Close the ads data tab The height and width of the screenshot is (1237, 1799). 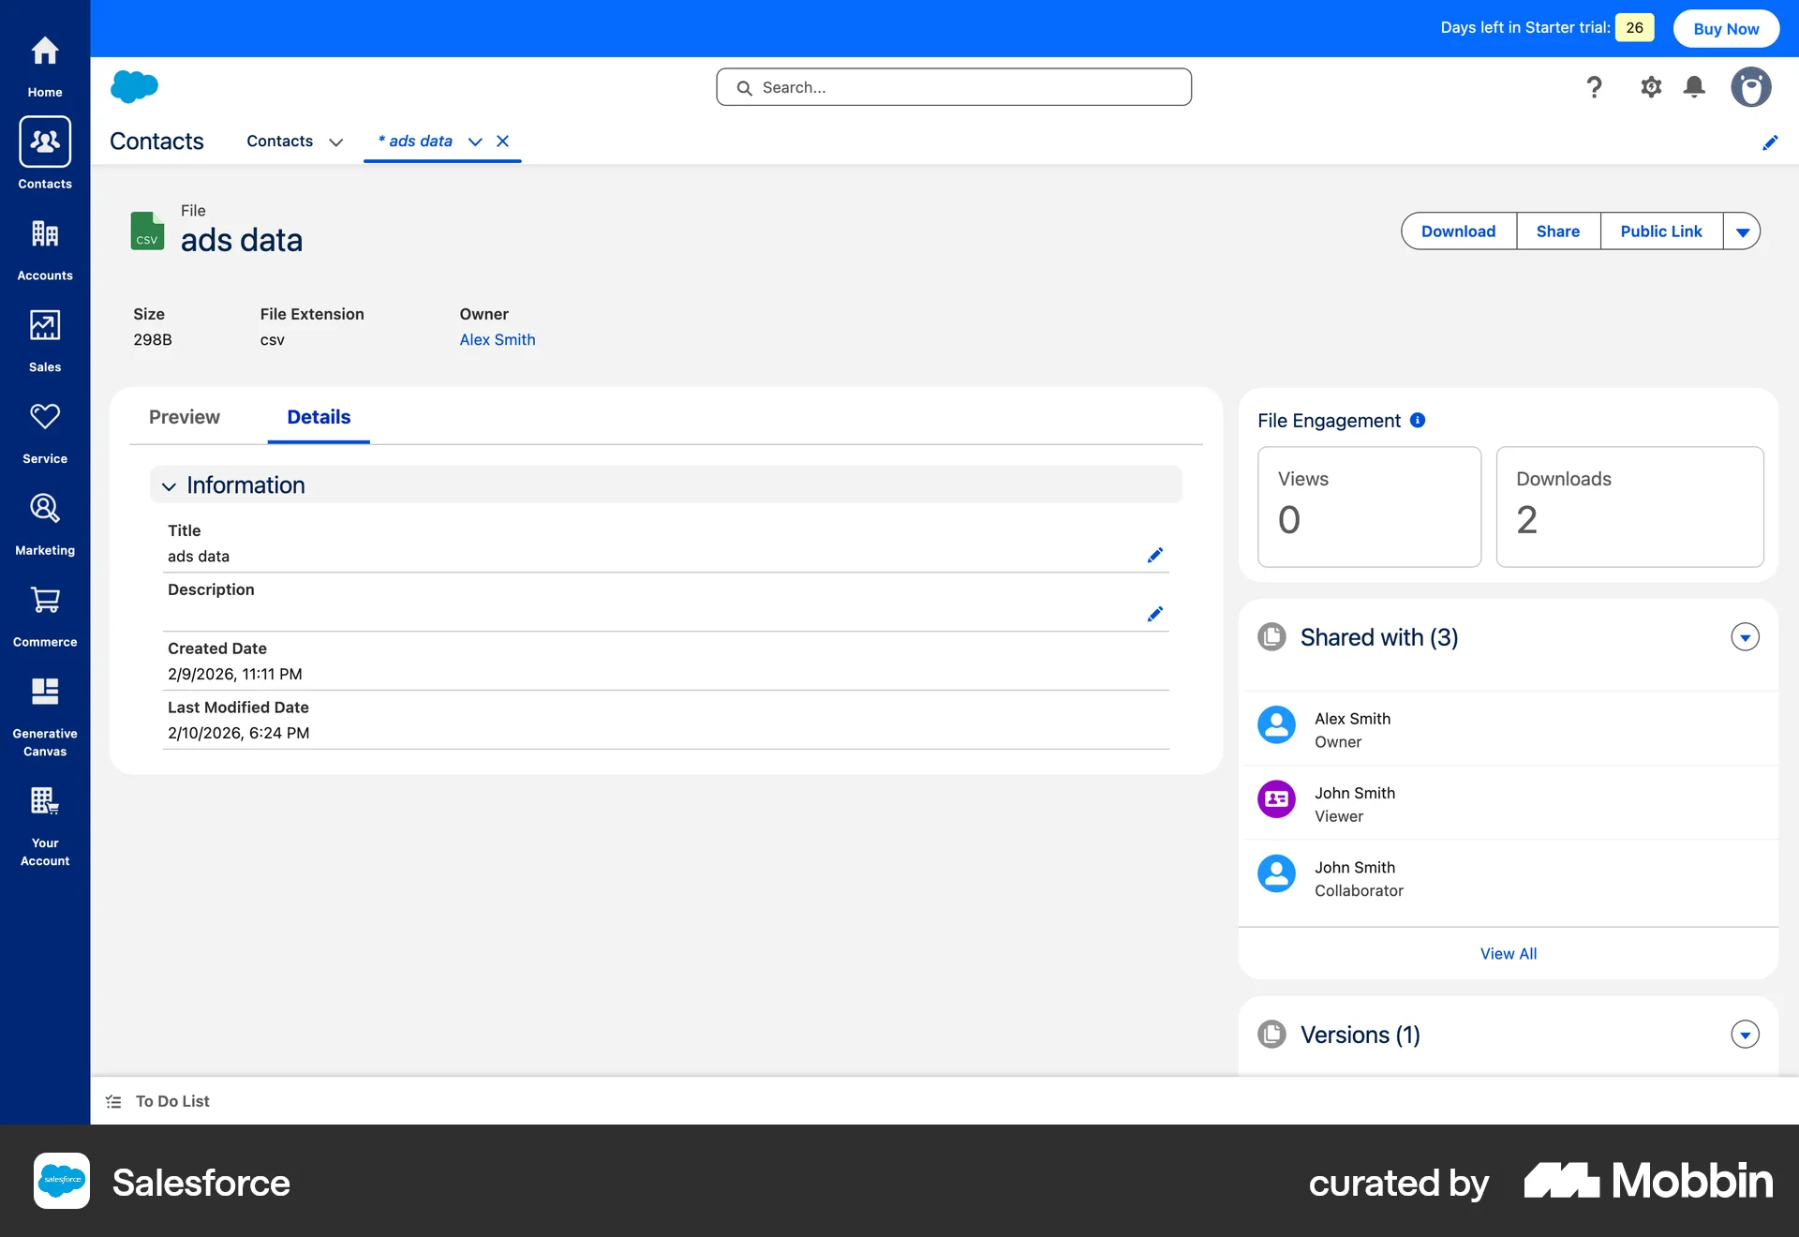coord(503,141)
